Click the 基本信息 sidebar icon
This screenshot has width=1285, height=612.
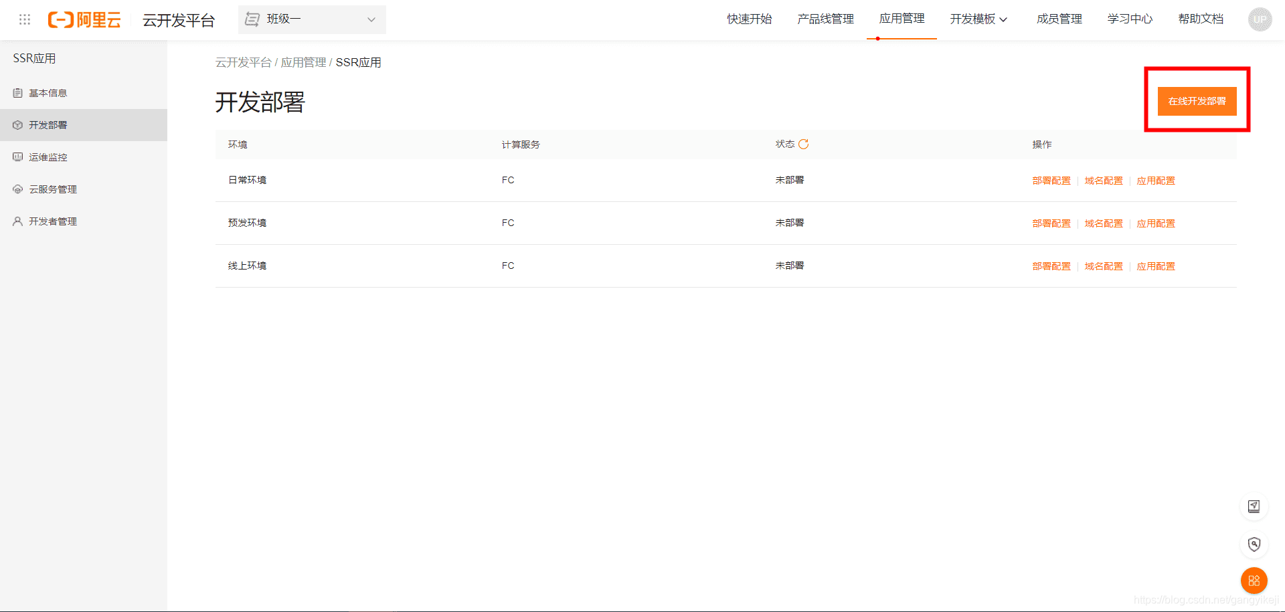18,93
